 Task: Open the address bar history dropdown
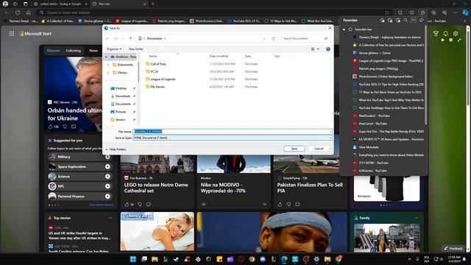click(x=264, y=38)
